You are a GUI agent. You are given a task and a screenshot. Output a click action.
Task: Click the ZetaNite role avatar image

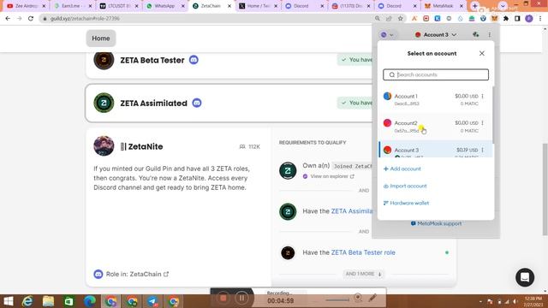(x=104, y=146)
